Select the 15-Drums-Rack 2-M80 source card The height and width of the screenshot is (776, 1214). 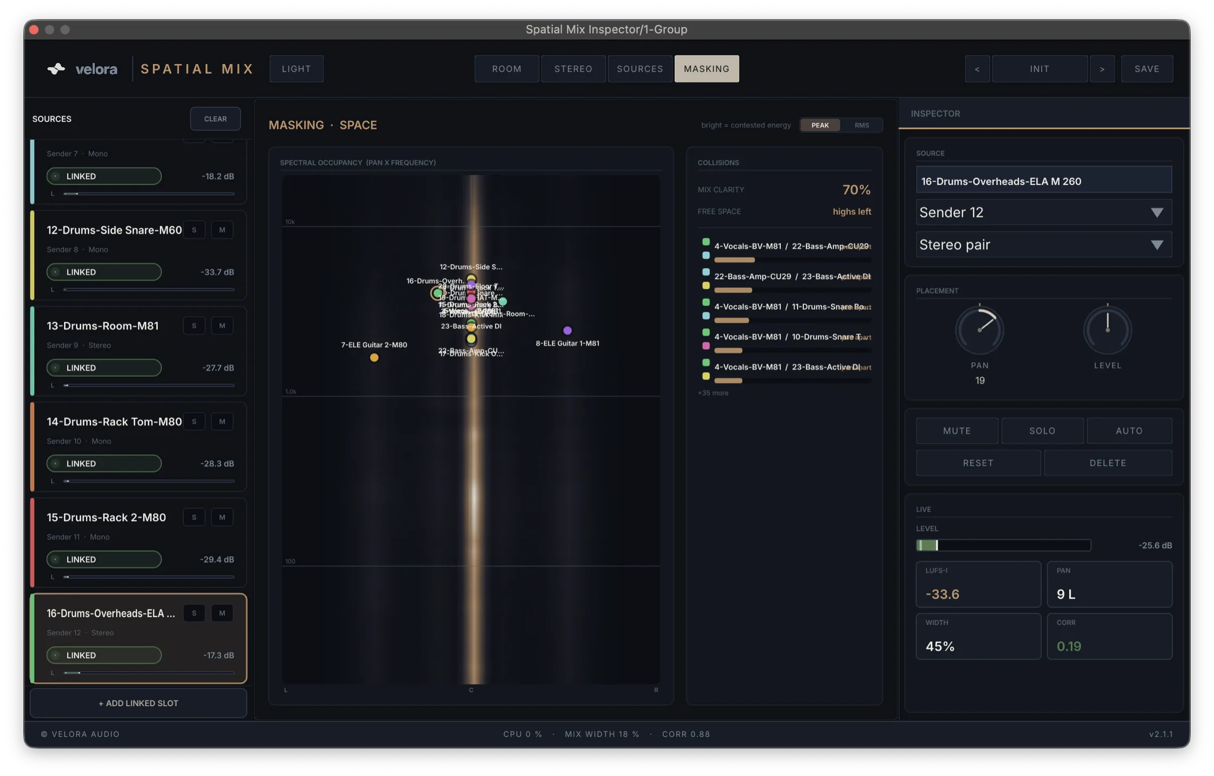[x=139, y=542]
